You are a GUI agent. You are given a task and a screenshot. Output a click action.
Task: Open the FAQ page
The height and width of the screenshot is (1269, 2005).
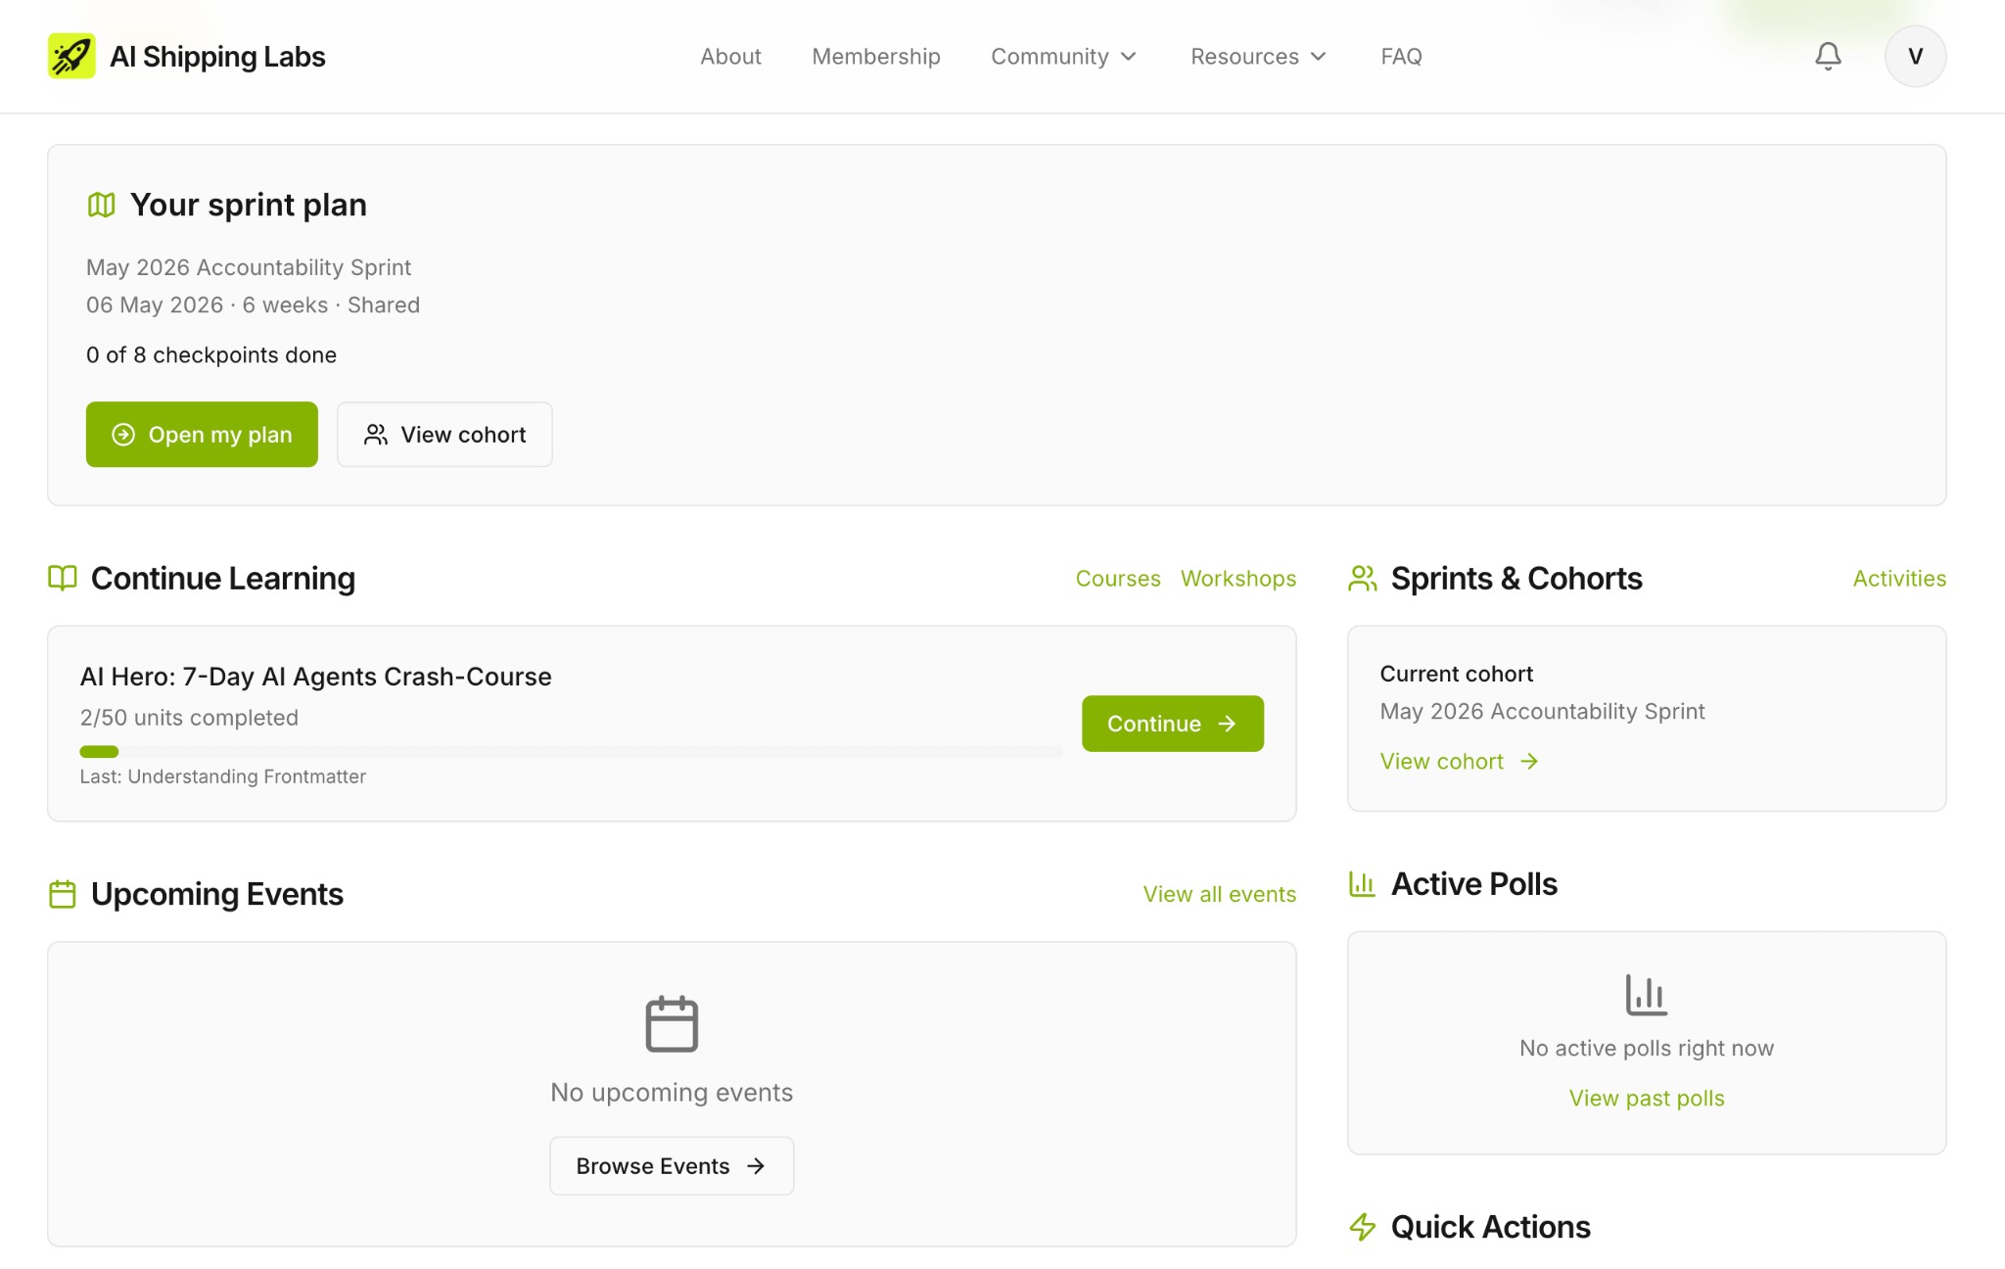tap(1401, 57)
